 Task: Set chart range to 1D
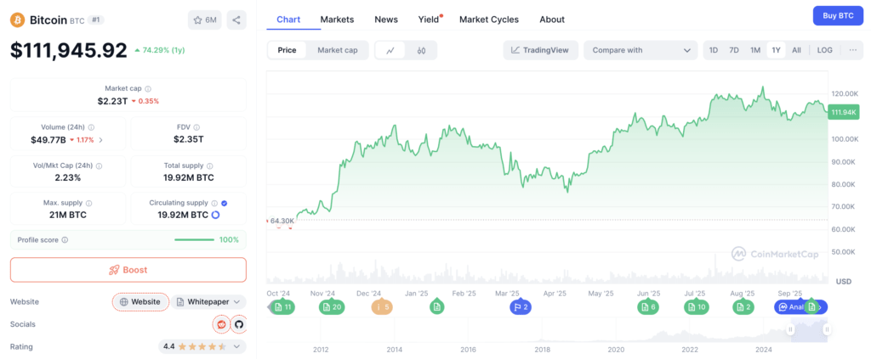[x=714, y=50]
